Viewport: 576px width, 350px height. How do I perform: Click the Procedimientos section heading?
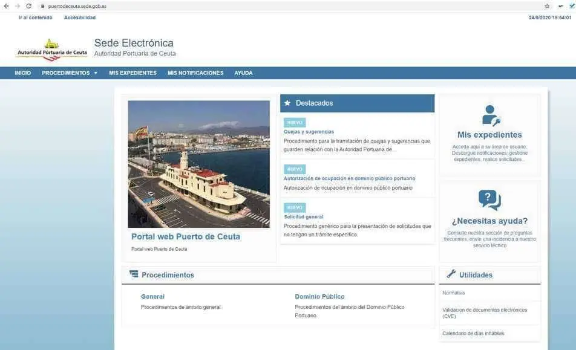coord(168,275)
